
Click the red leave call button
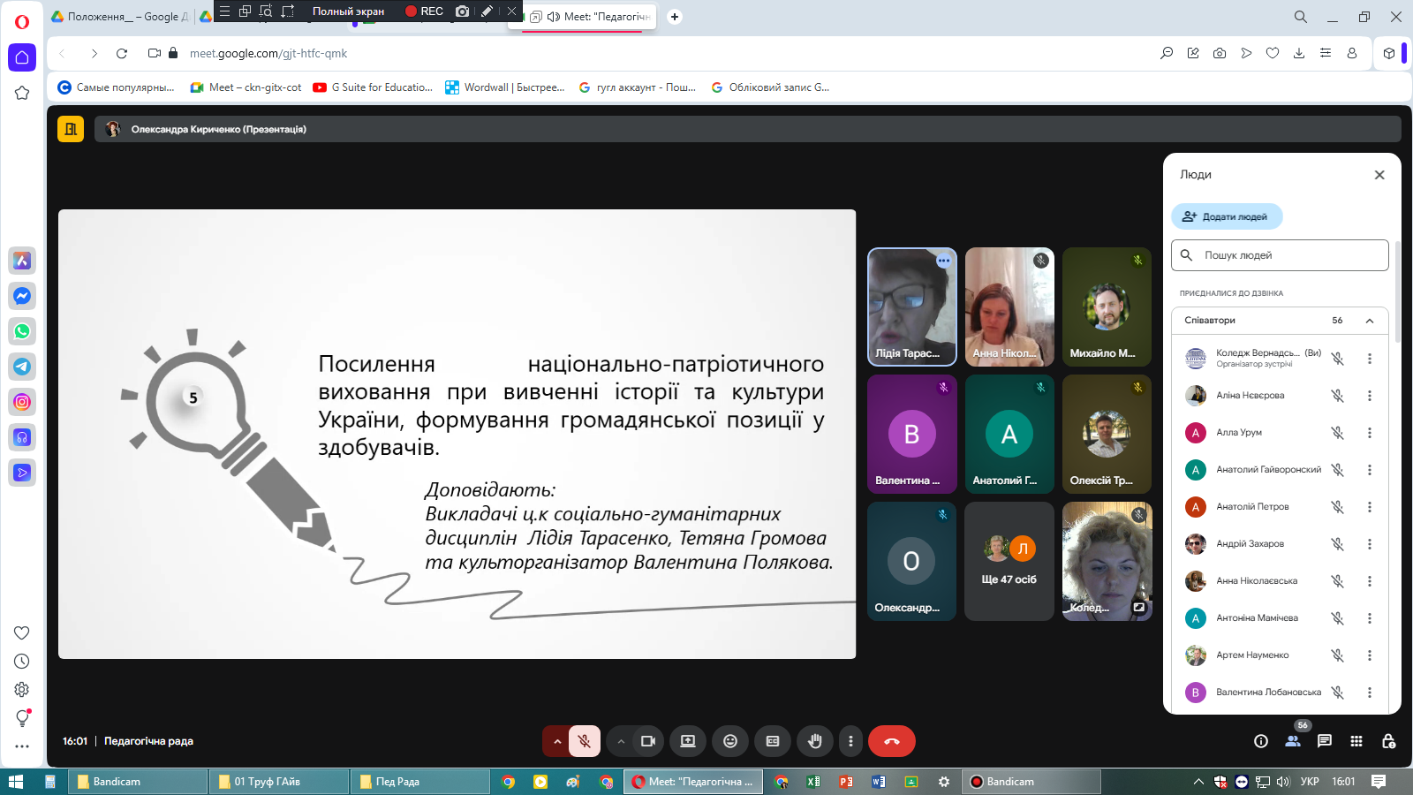(891, 741)
